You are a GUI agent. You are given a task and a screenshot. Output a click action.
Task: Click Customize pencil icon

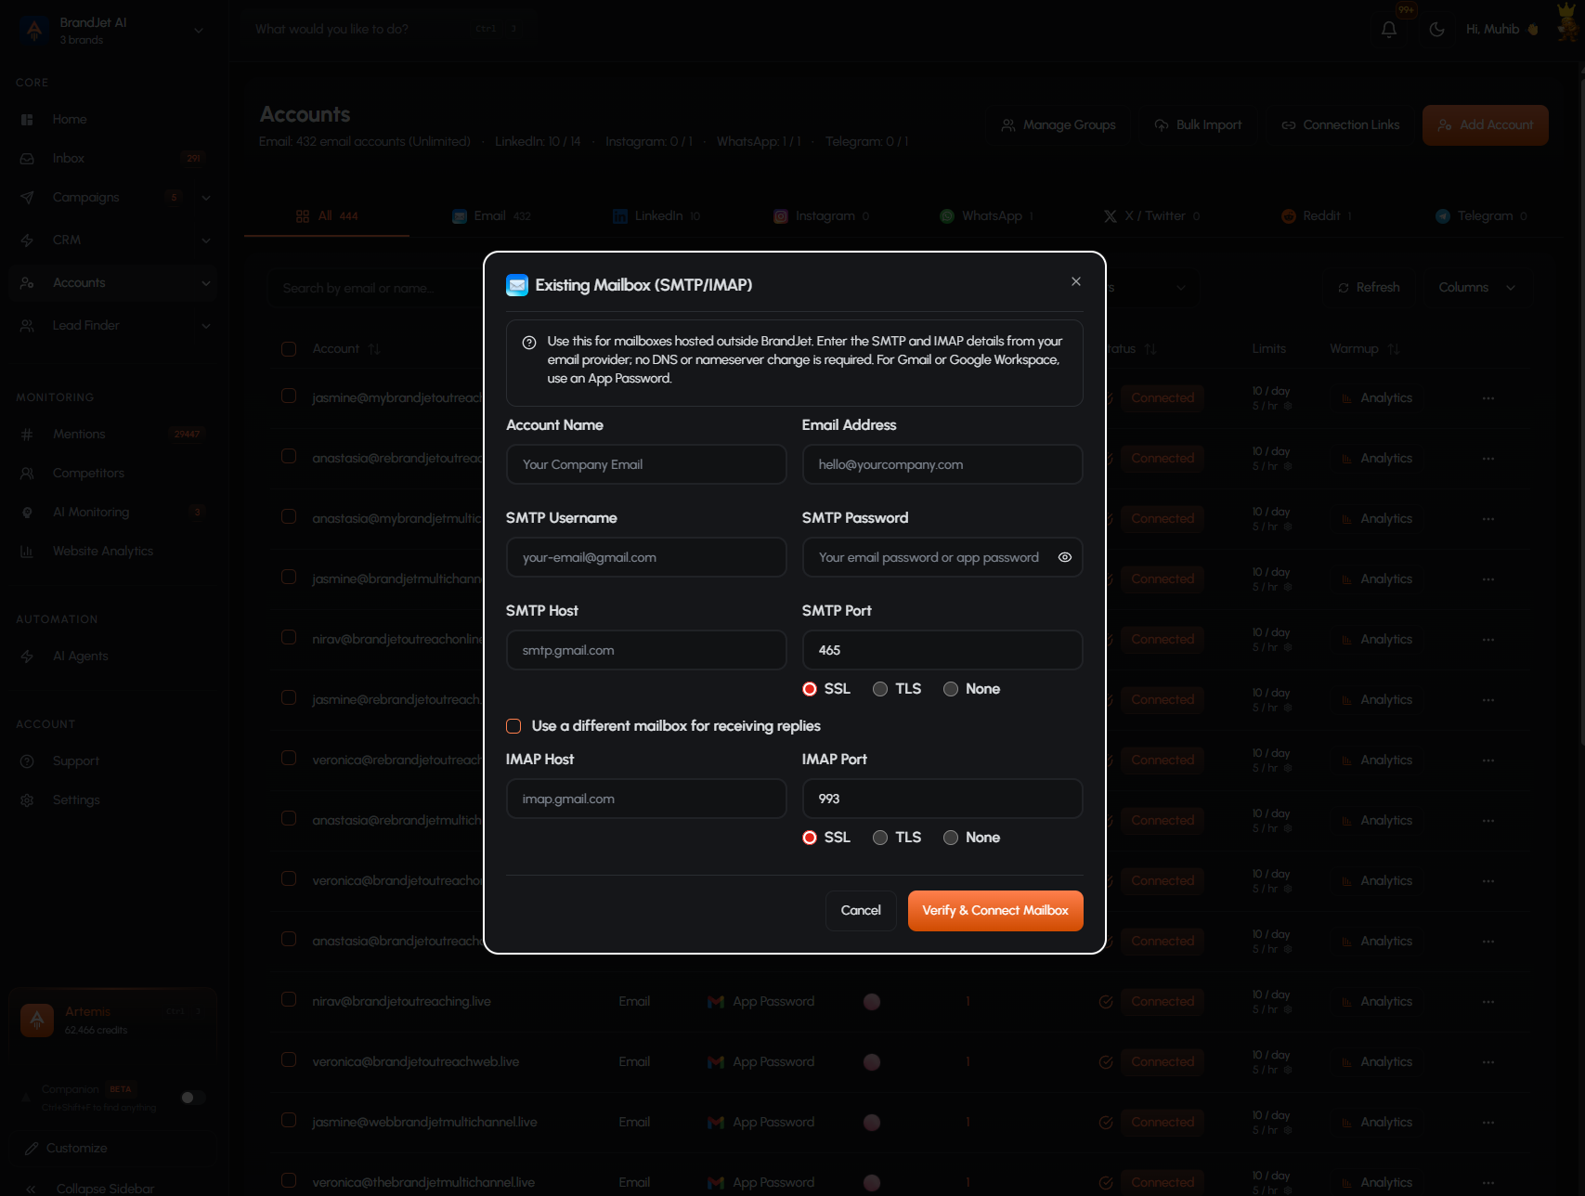[x=32, y=1149]
